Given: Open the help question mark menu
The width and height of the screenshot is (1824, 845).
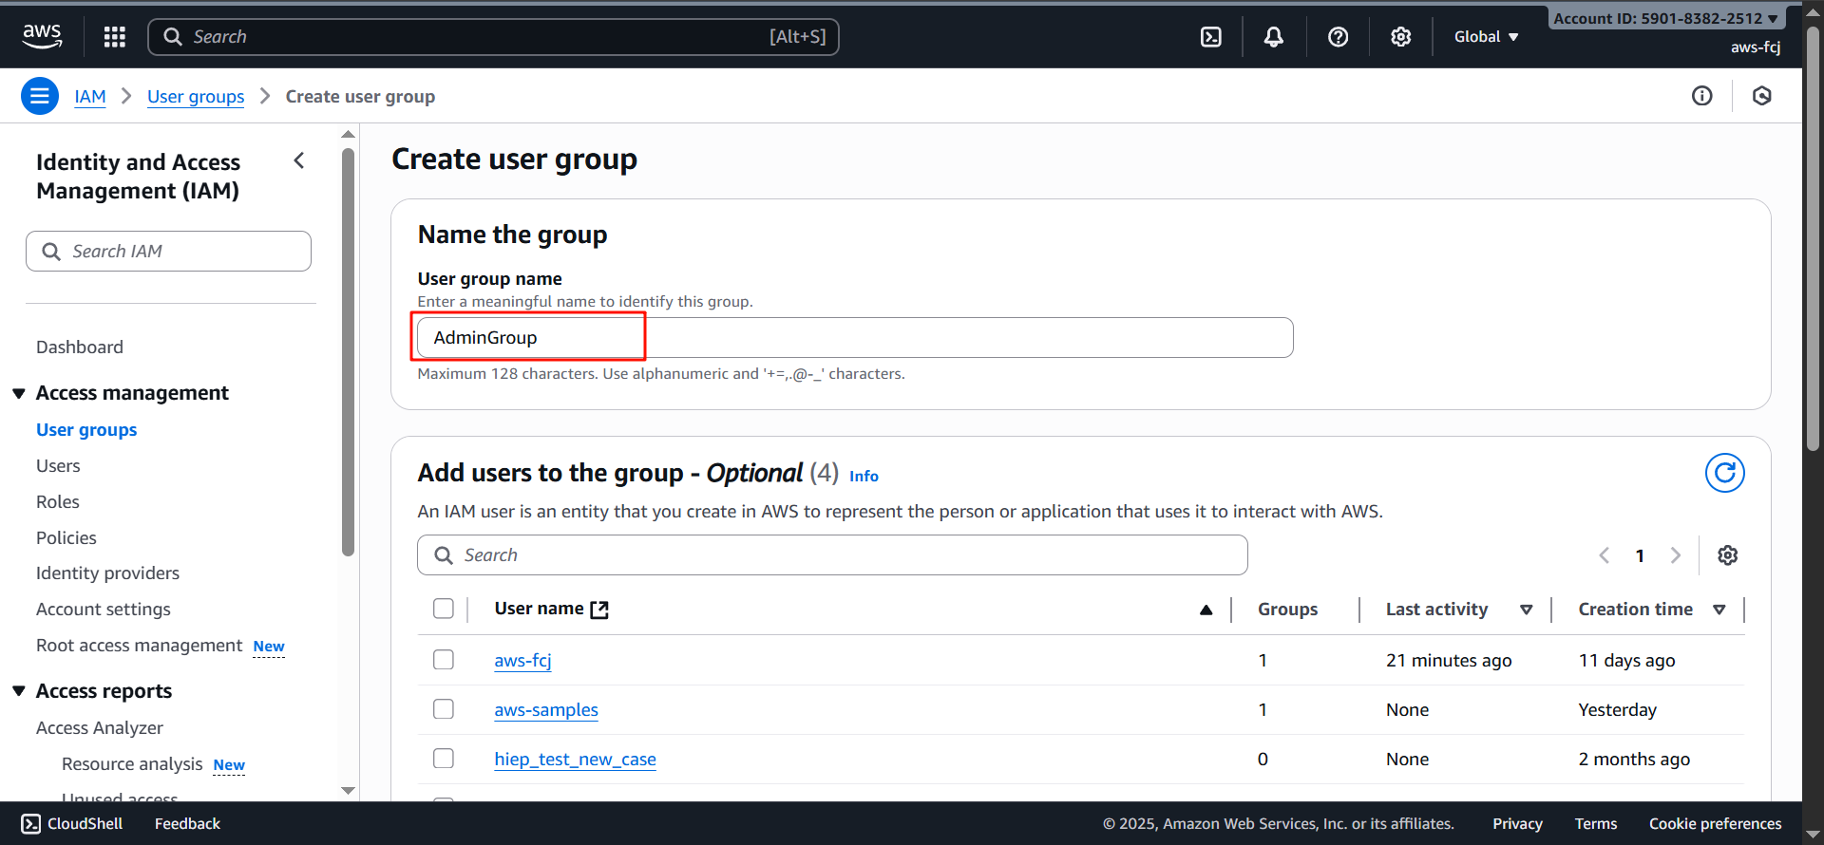Looking at the screenshot, I should (1338, 37).
